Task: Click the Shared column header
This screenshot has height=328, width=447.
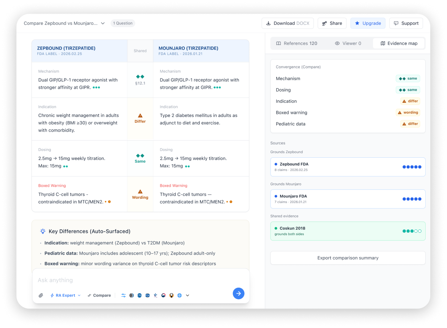Action: (140, 51)
